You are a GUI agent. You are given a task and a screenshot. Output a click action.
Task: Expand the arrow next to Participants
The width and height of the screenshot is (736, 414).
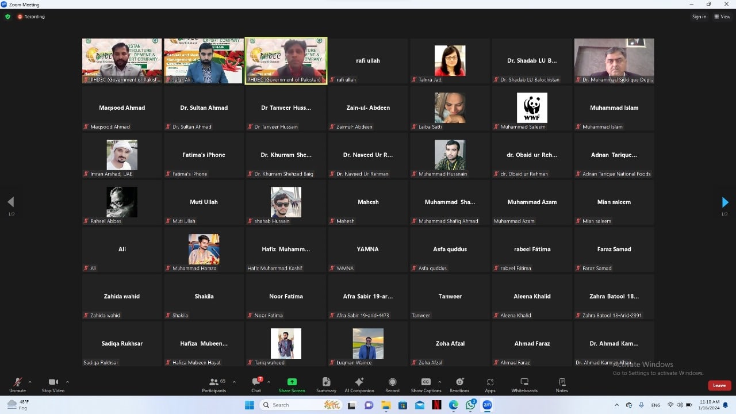click(x=234, y=382)
